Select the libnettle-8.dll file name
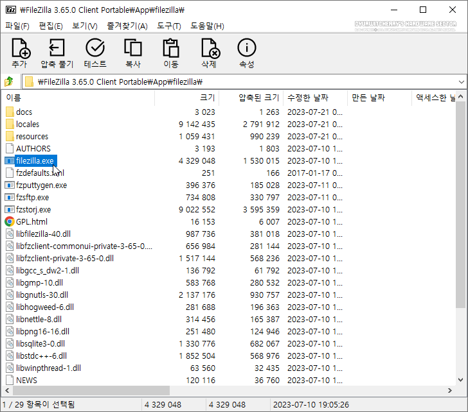The width and height of the screenshot is (468, 412). point(39,320)
